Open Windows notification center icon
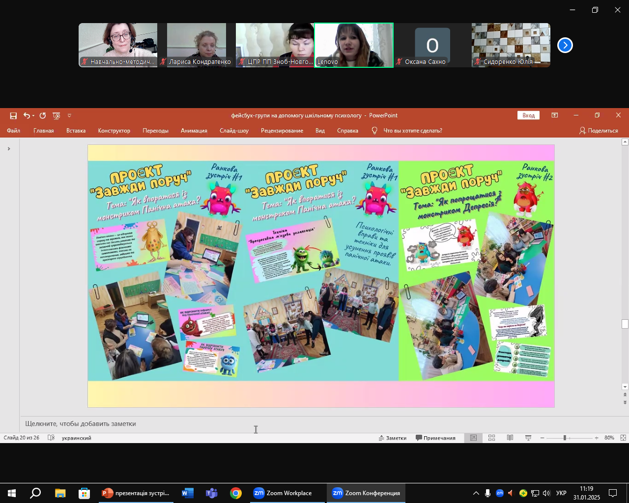Image resolution: width=629 pixels, height=503 pixels. [613, 493]
